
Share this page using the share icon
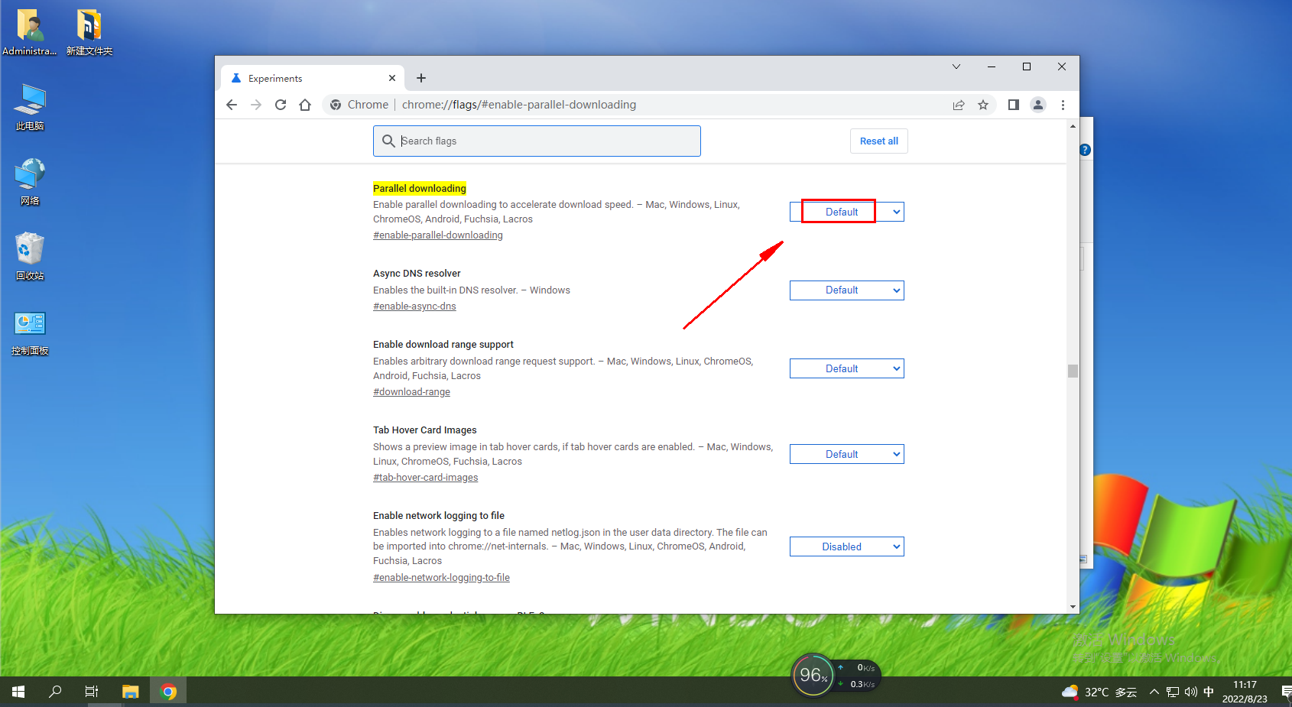[959, 105]
